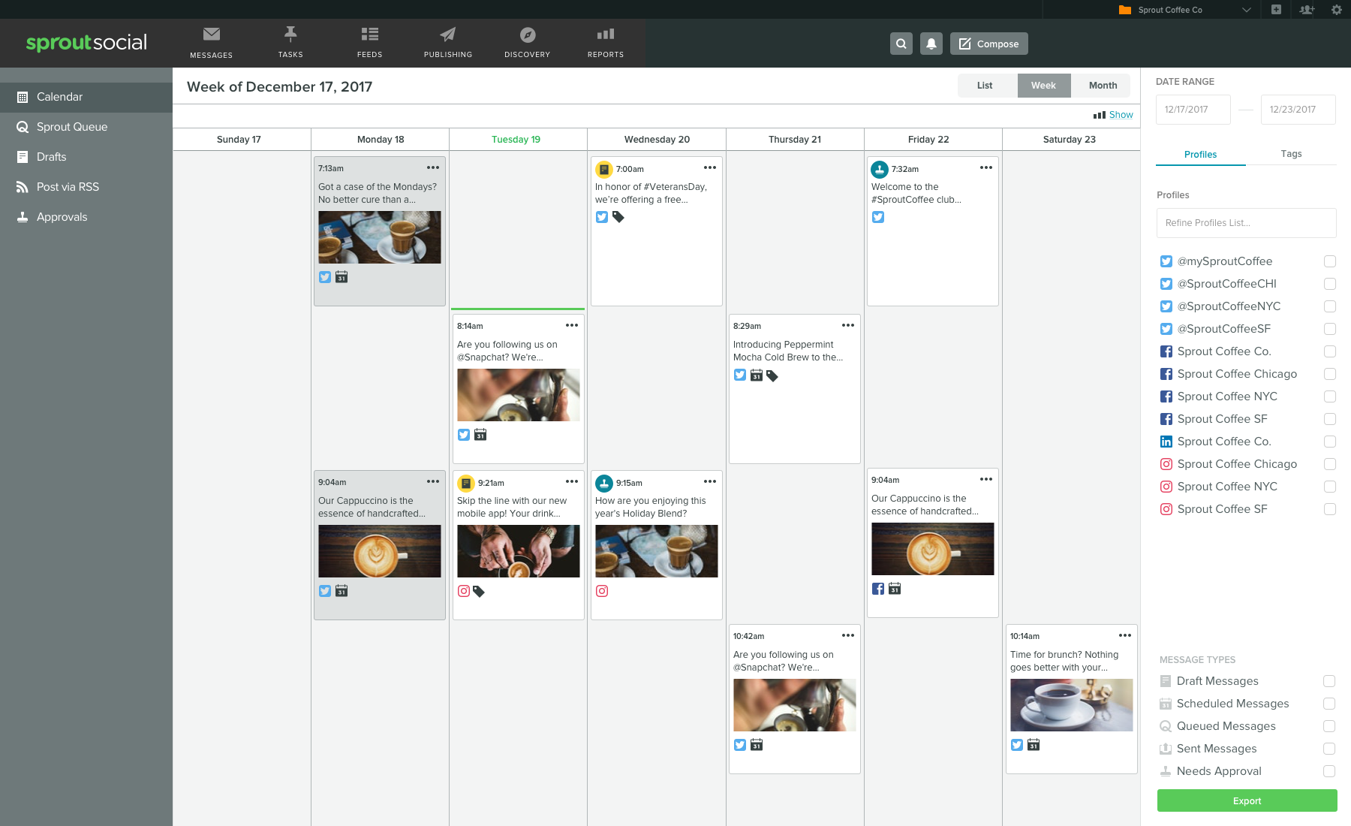The height and width of the screenshot is (826, 1351).
Task: Open the Discovery compass icon
Action: coord(528,35)
